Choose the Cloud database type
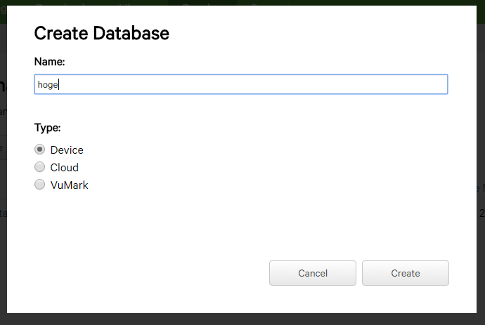This screenshot has height=325, width=485. pos(40,167)
